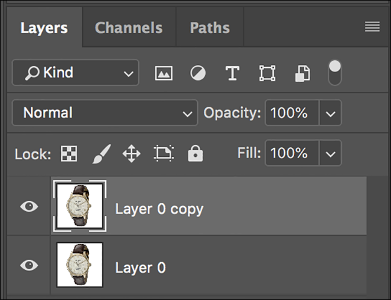Screen dimensions: 391x300
Task: Filter for smart objects icon
Action: pos(303,73)
